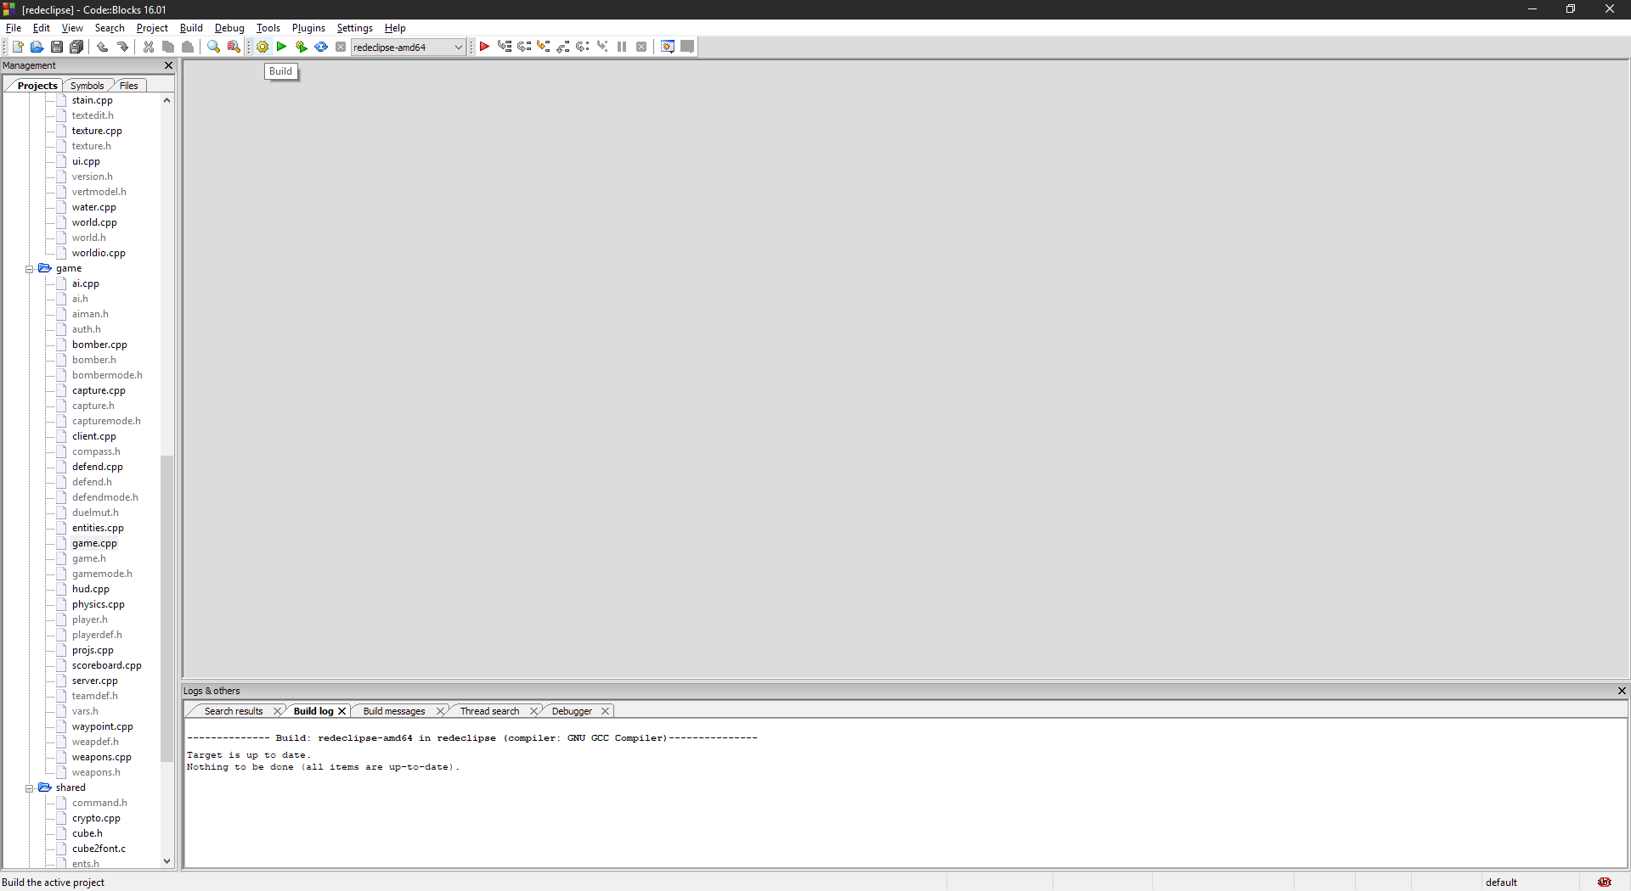Close the Thread search tab
Image resolution: width=1631 pixels, height=891 pixels.
535,710
